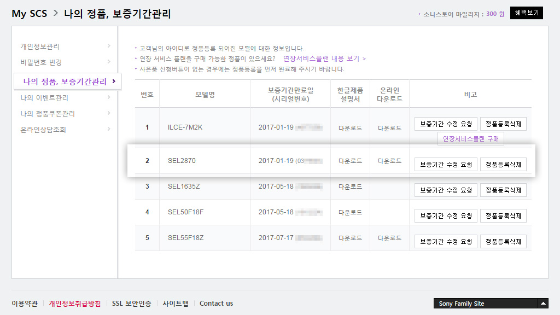The width and height of the screenshot is (560, 315).
Task: Delete registration for SEL2870
Action: pos(503,164)
